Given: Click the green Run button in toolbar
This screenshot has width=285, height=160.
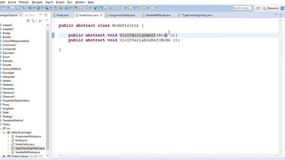Looking at the screenshot, I should [x=38, y=8].
